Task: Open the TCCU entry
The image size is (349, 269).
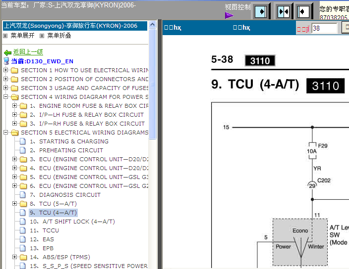Action: (x=44, y=230)
